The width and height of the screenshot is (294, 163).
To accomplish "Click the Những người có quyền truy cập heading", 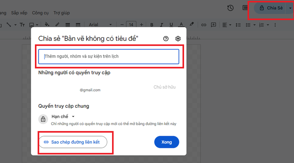I will 74,73.
